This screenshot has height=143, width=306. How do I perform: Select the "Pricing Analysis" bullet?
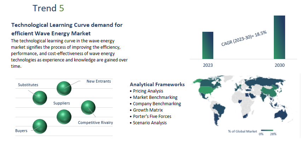(x=146, y=91)
